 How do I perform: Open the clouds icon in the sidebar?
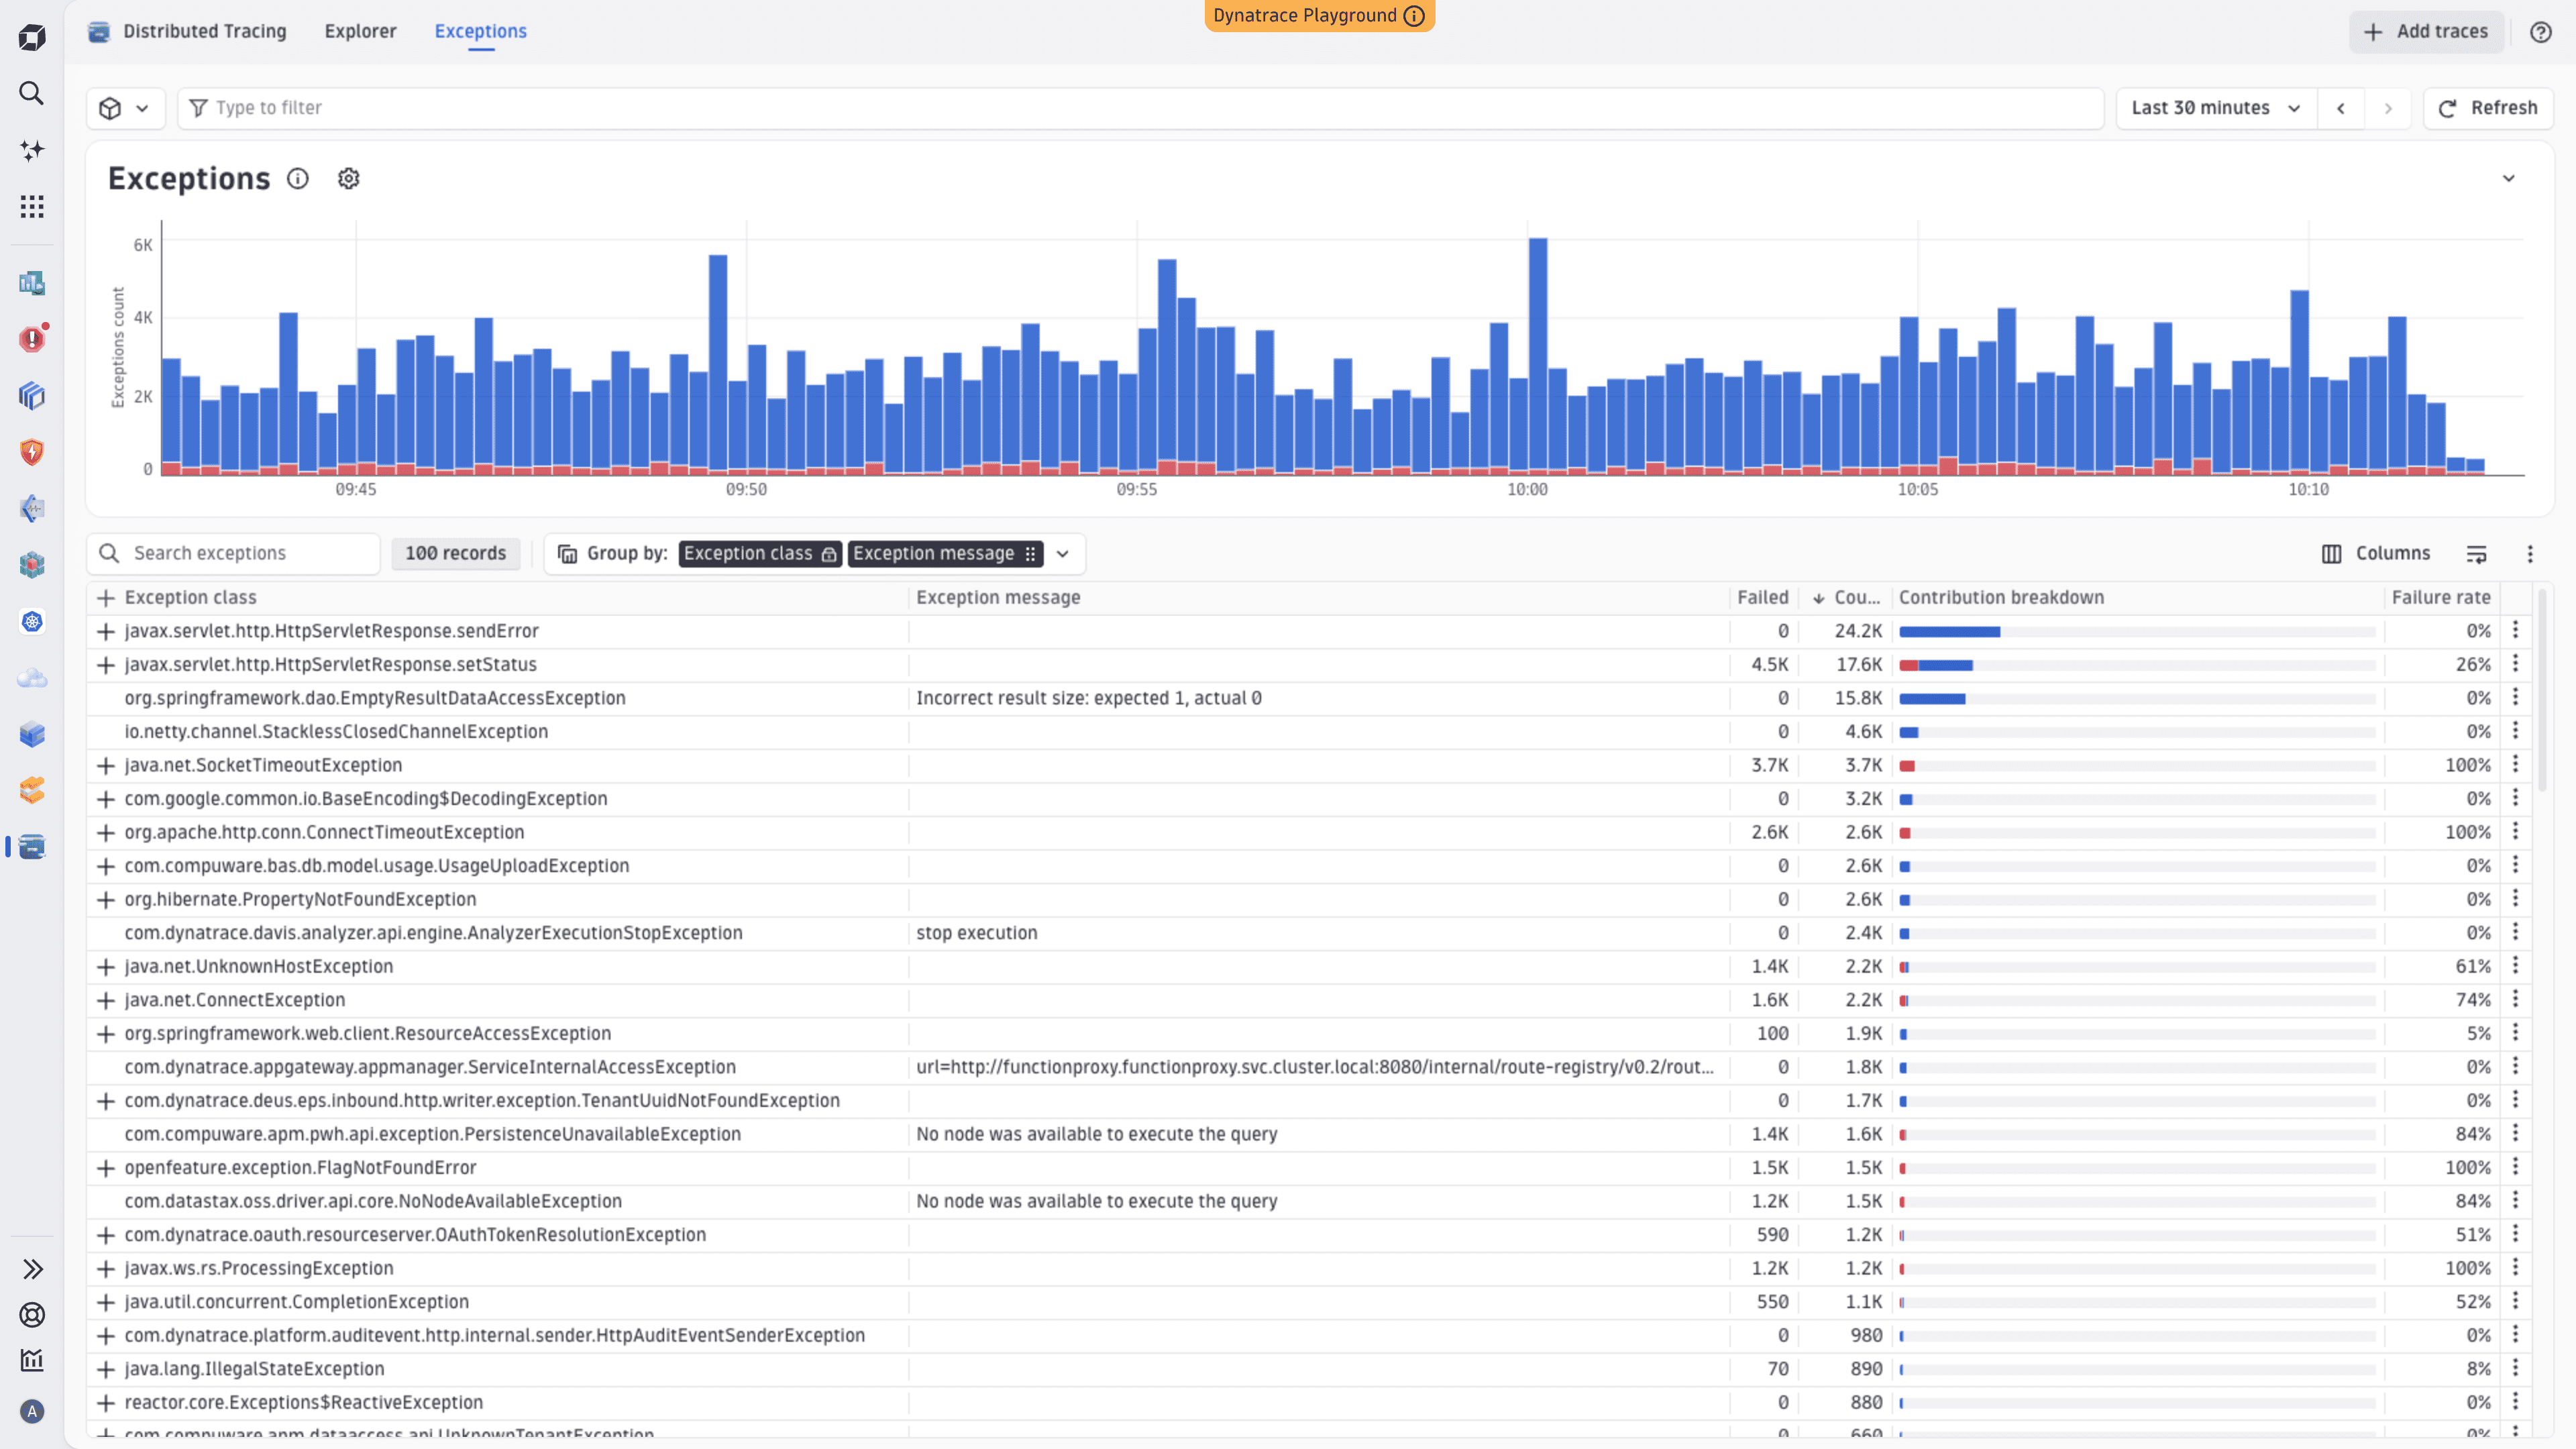click(32, 678)
